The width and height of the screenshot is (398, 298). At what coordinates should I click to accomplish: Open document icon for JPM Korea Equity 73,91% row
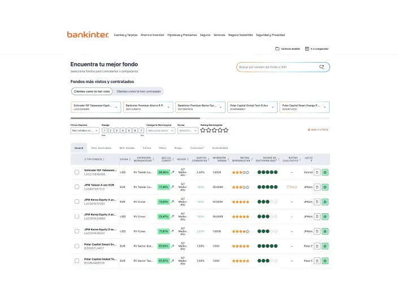[x=317, y=201]
